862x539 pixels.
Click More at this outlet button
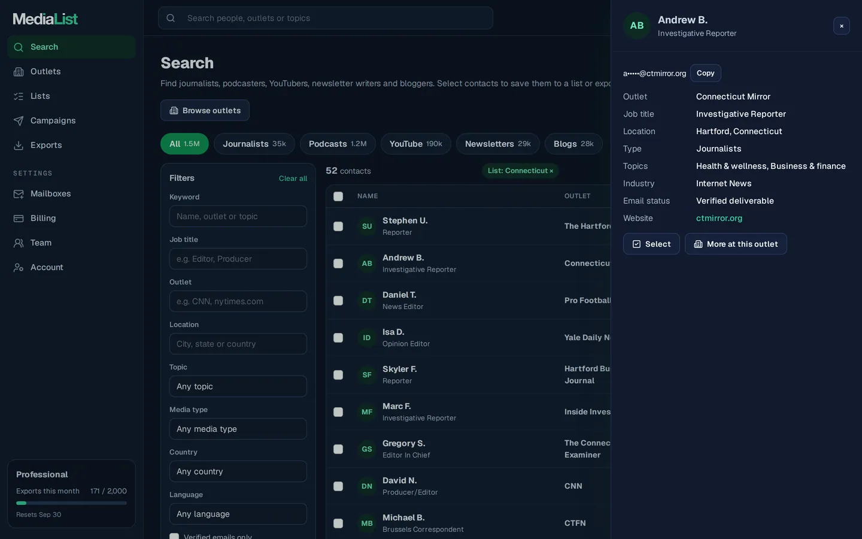(736, 244)
